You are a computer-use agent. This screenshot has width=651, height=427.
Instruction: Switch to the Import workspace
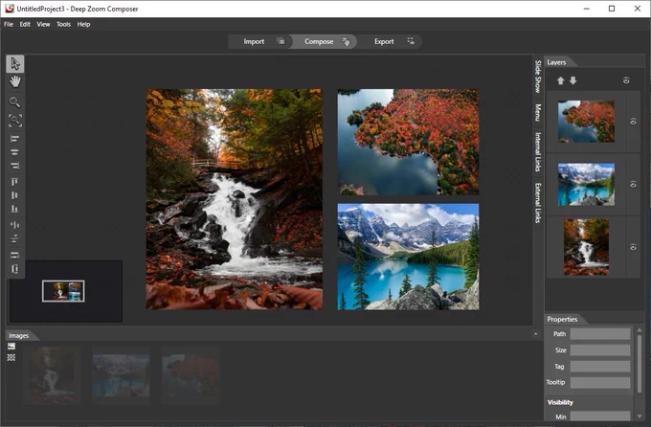coord(260,41)
